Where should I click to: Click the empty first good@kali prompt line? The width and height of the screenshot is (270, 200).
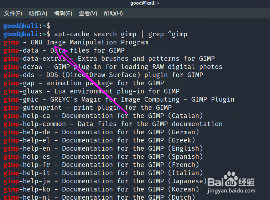pos(27,26)
